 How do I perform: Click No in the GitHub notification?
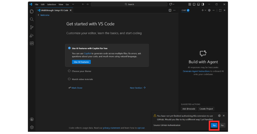tap(222, 125)
